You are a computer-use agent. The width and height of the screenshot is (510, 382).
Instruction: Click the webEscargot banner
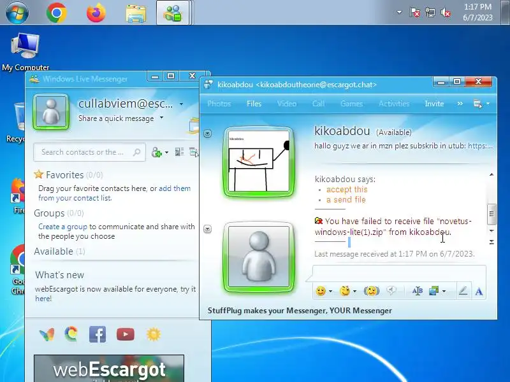click(109, 369)
